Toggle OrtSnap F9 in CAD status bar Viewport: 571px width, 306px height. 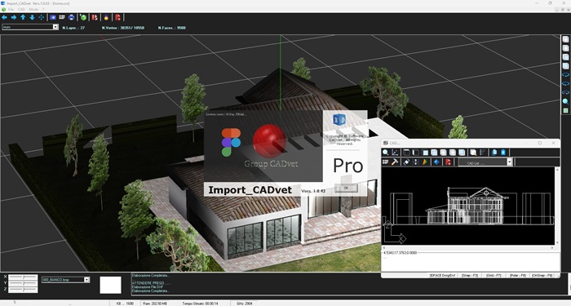(542, 276)
